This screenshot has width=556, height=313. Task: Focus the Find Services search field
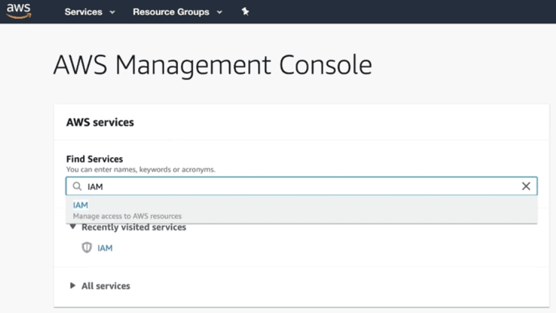click(x=301, y=186)
